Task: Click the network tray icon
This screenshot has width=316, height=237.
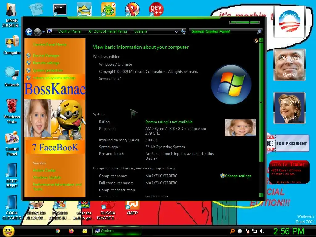Action: [x=255, y=231]
